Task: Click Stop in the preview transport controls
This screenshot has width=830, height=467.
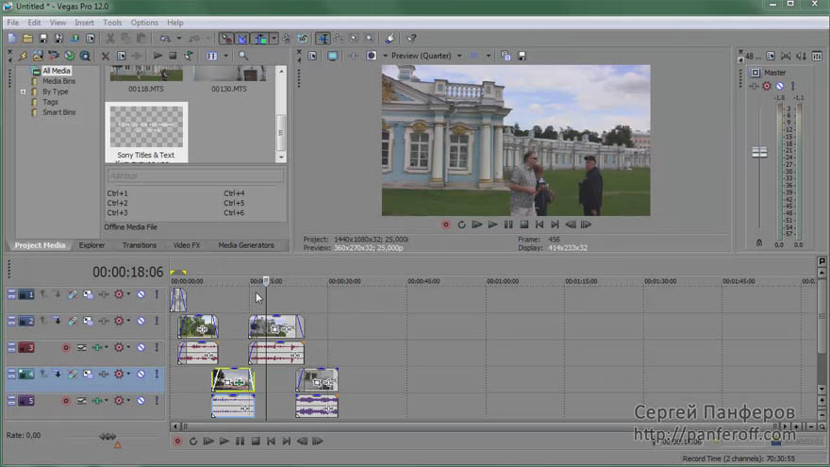Action: click(x=524, y=225)
